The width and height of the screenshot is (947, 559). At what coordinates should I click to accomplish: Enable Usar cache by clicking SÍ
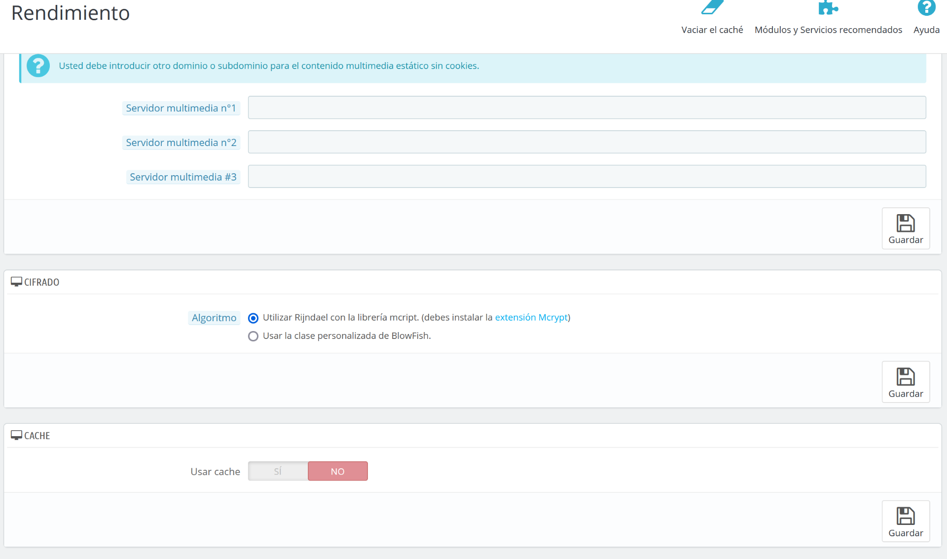click(278, 471)
